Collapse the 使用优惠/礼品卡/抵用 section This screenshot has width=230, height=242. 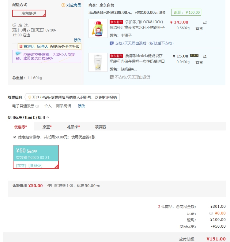[48, 117]
